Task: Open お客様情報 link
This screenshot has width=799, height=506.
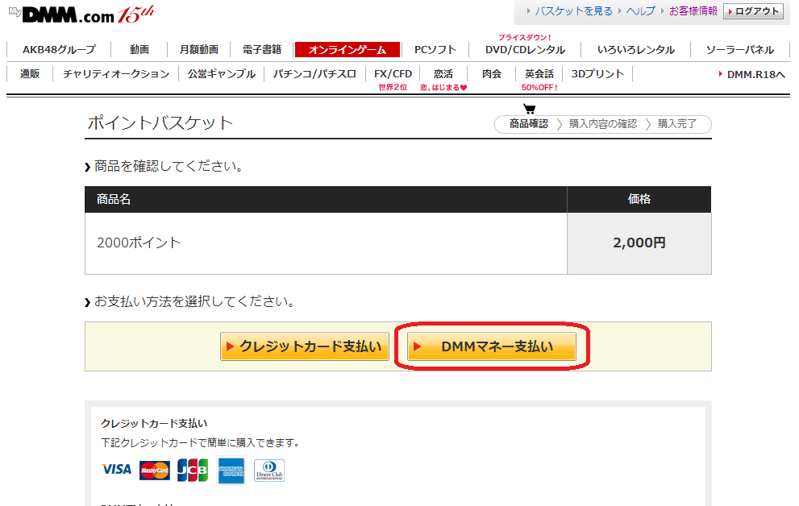Action: click(x=693, y=10)
